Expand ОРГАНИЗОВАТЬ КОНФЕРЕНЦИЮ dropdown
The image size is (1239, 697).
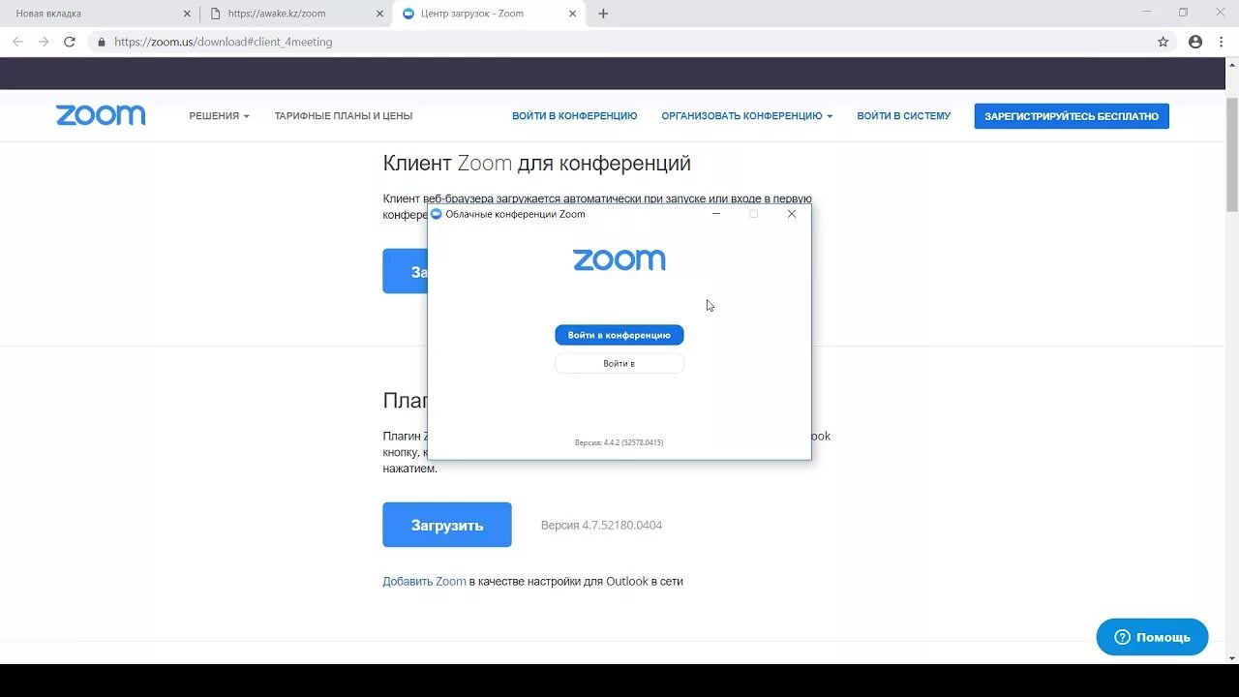[746, 115]
